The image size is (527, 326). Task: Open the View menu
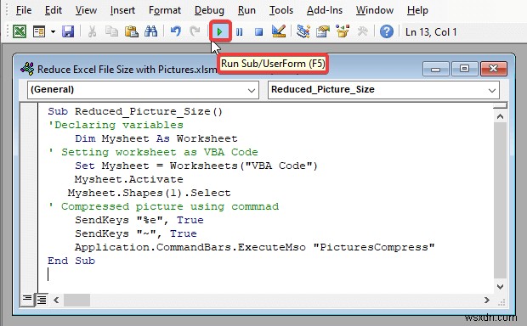tap(86, 10)
